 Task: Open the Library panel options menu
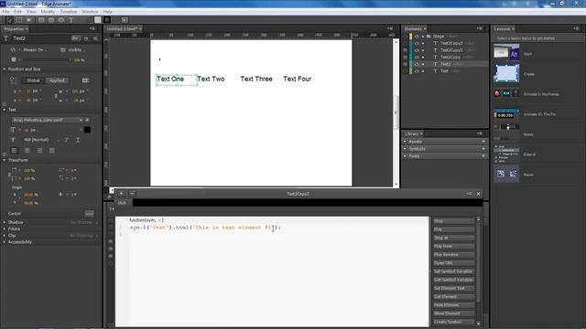[x=480, y=133]
